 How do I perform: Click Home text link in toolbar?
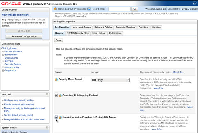61,9
